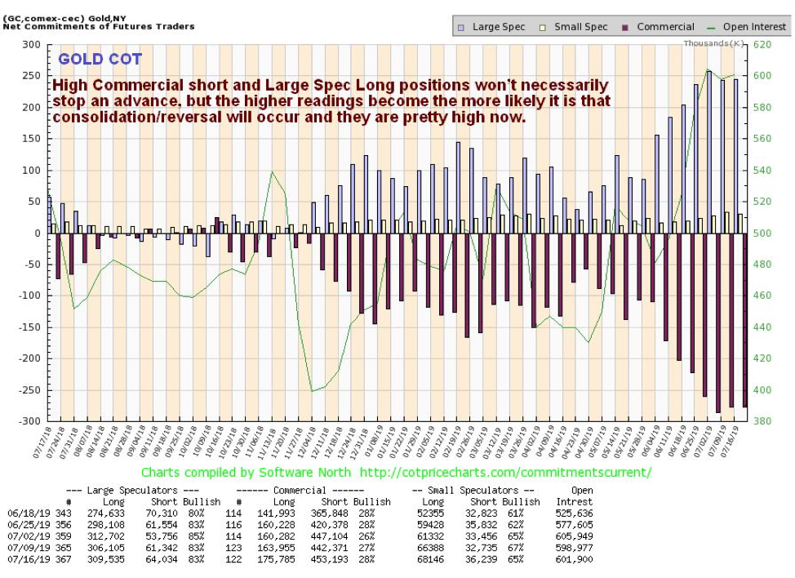Image resolution: width=795 pixels, height=578 pixels.
Task: Click the GOLD COT chart title
Action: coord(100,60)
